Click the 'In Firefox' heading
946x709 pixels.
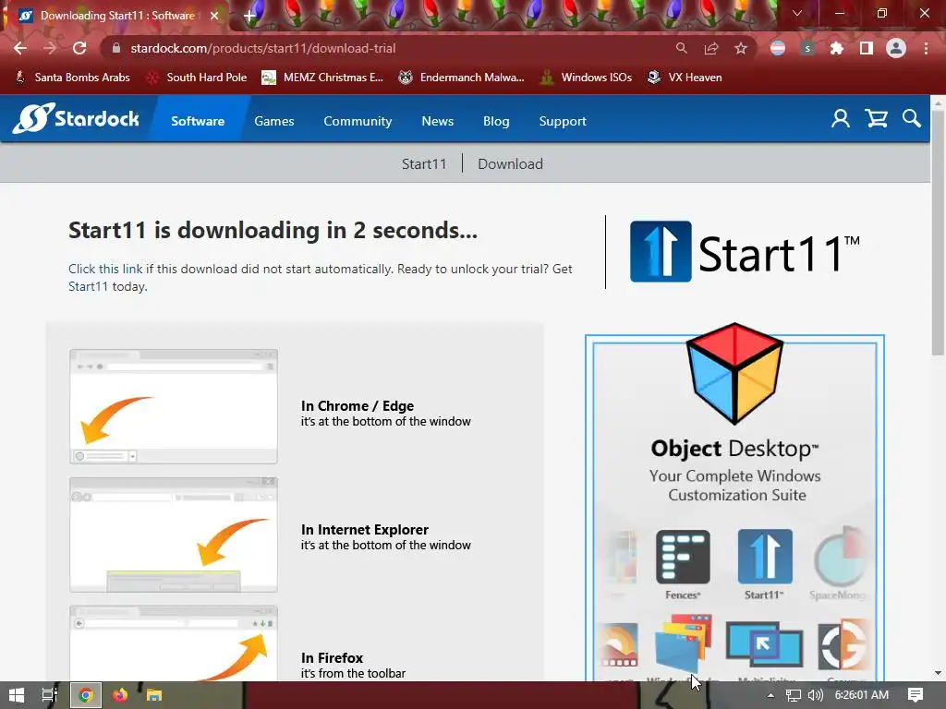(332, 657)
